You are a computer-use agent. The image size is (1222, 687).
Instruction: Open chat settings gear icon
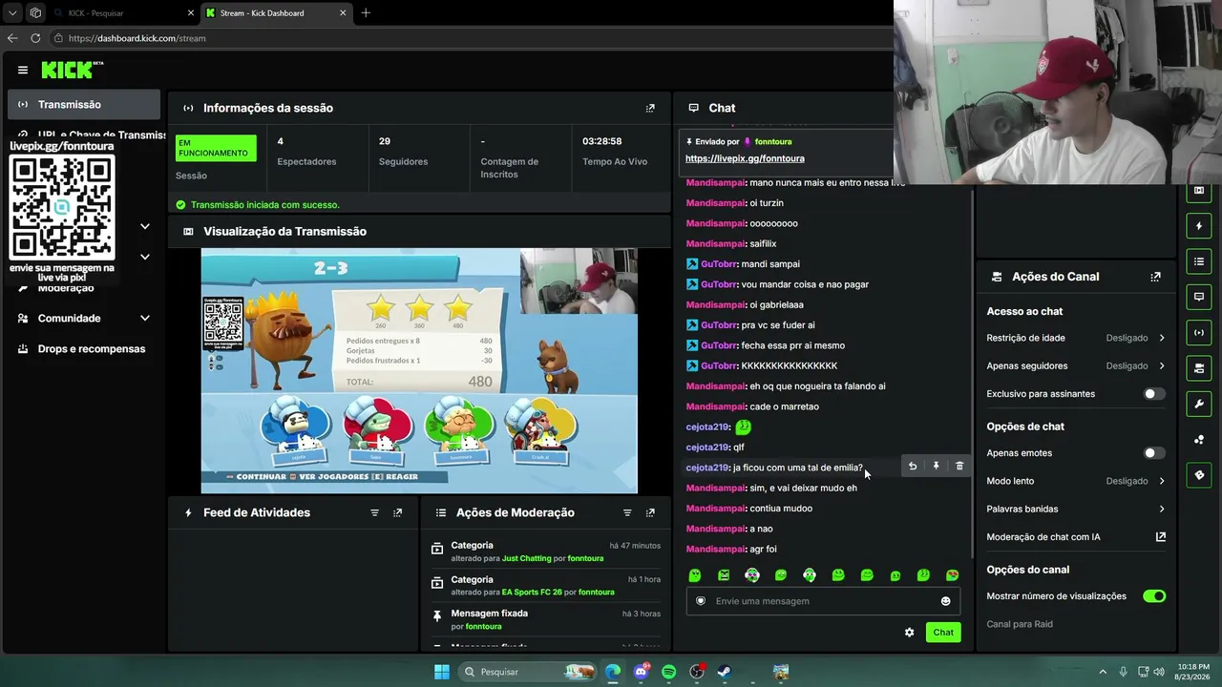[x=909, y=633]
